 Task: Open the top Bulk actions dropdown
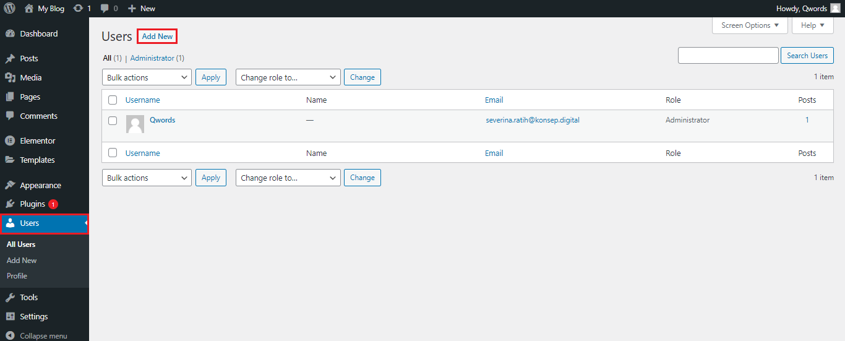[147, 77]
